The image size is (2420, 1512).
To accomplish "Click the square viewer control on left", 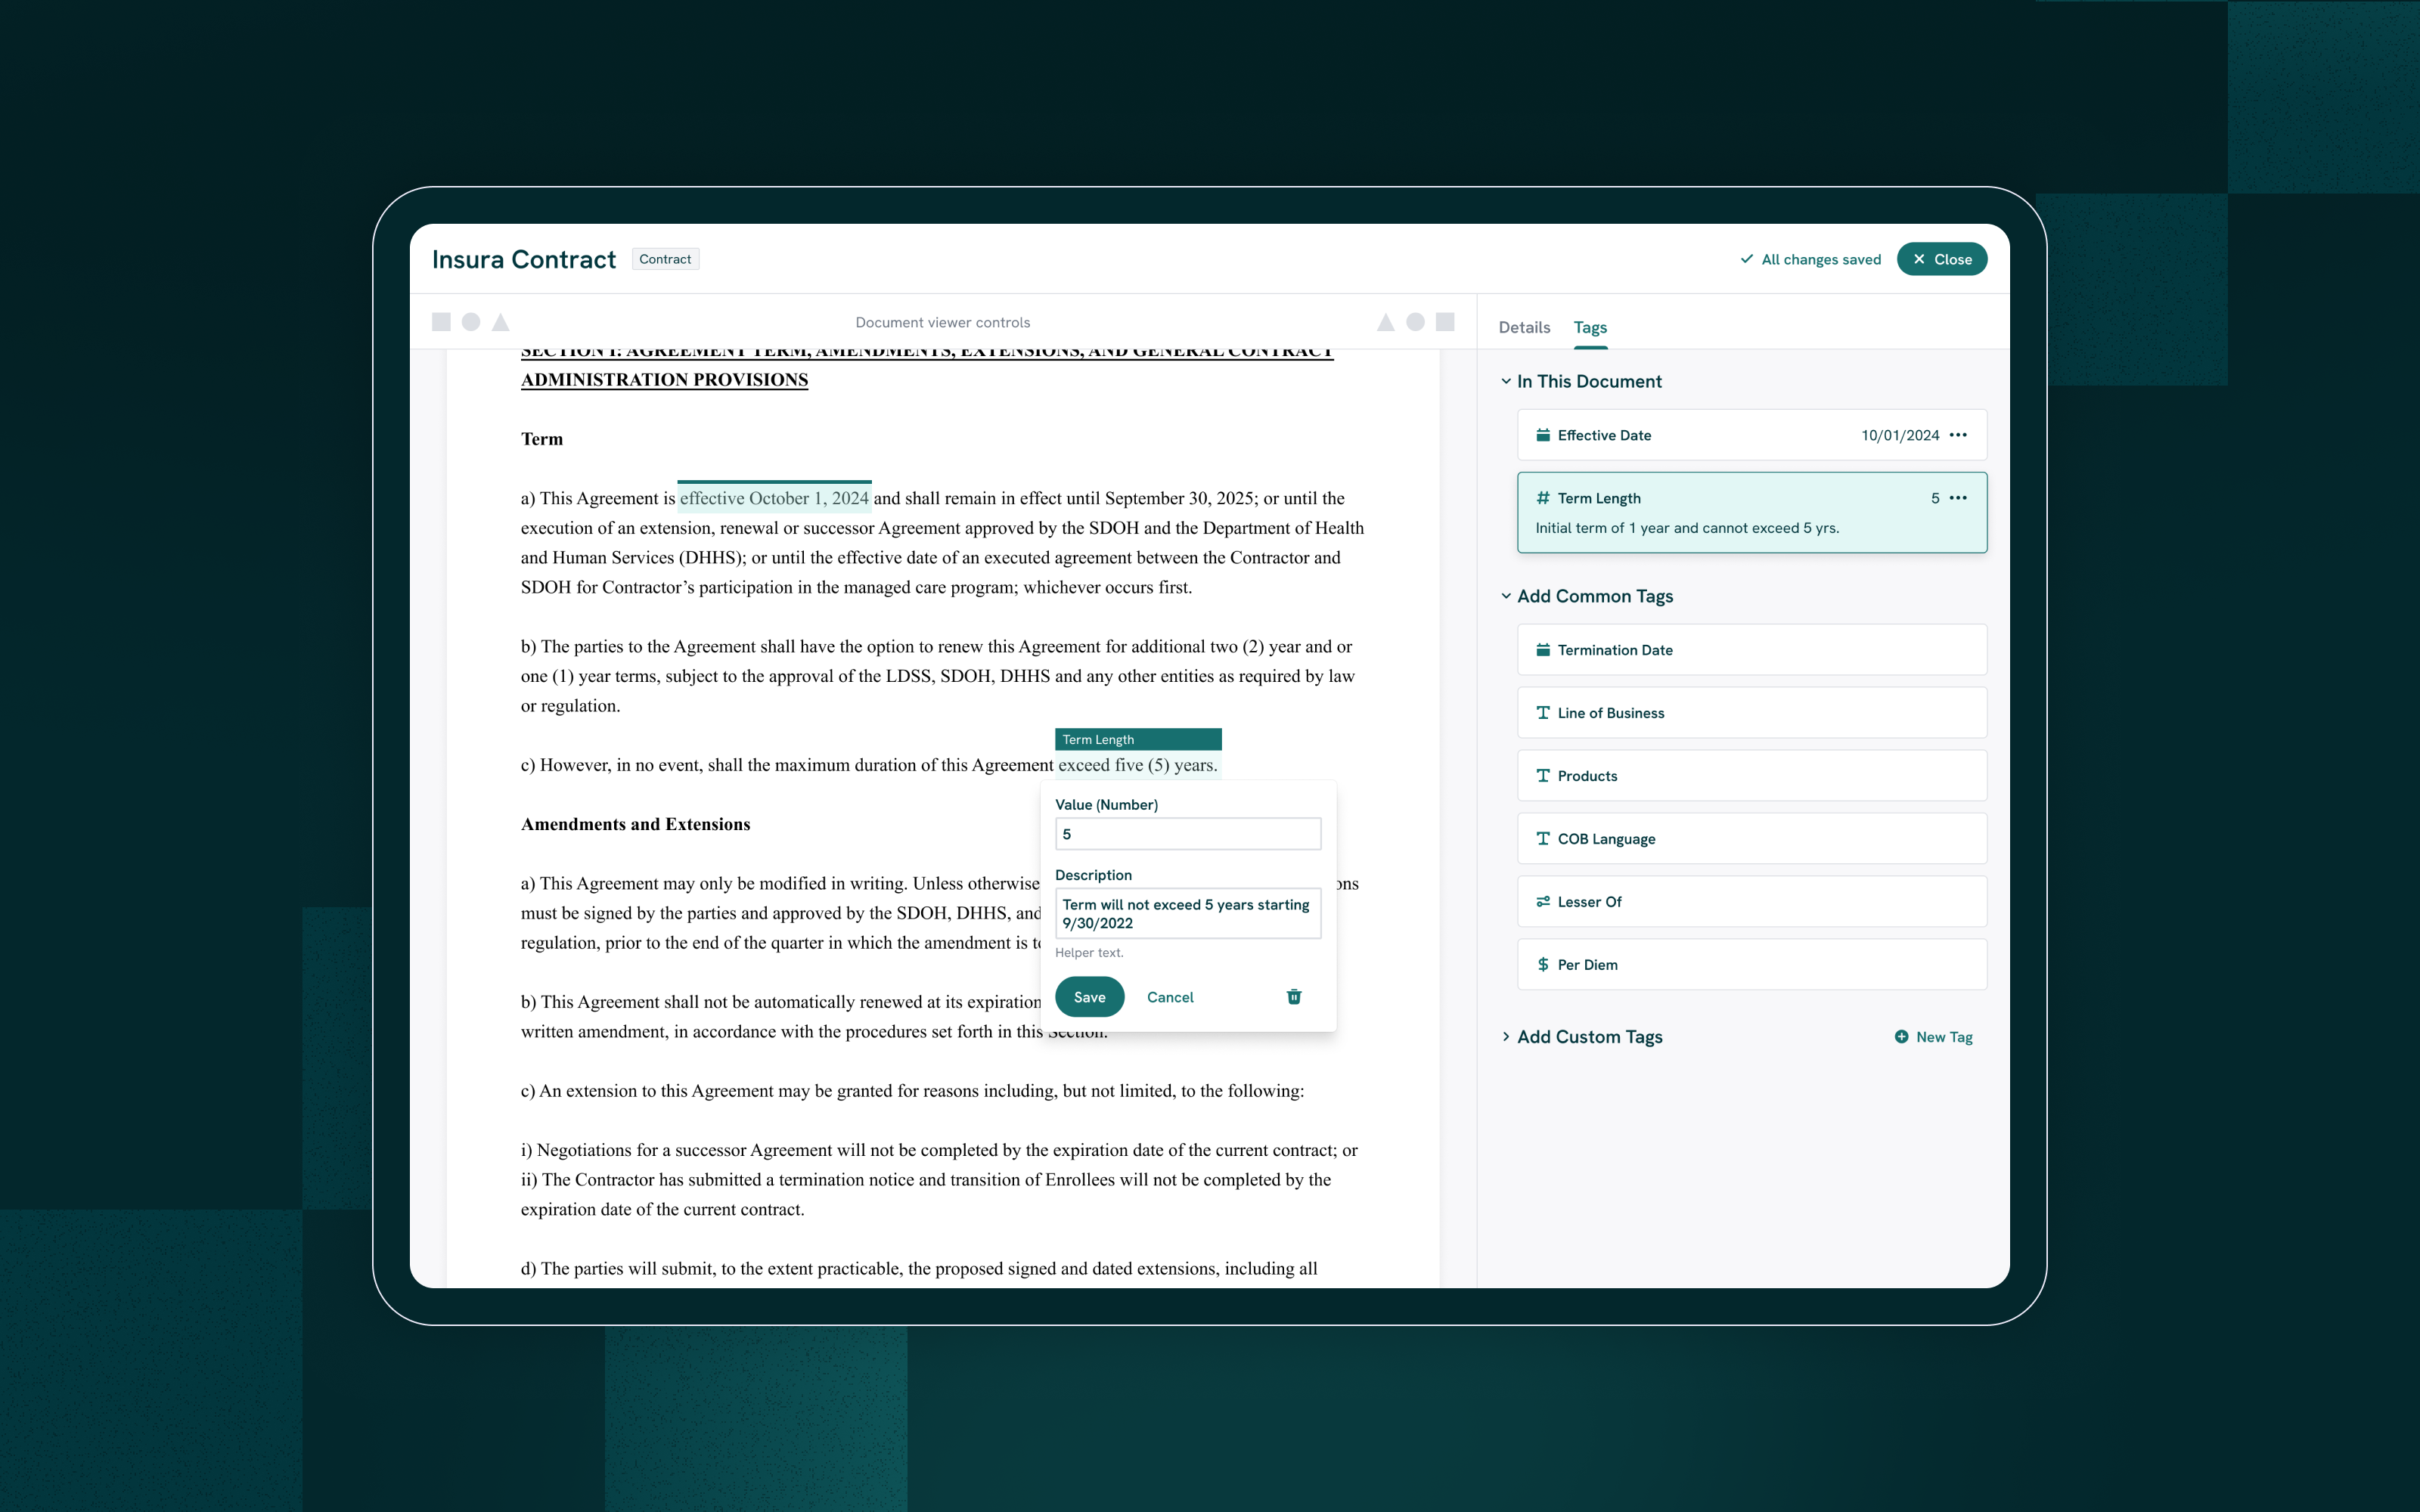I will 441,322.
